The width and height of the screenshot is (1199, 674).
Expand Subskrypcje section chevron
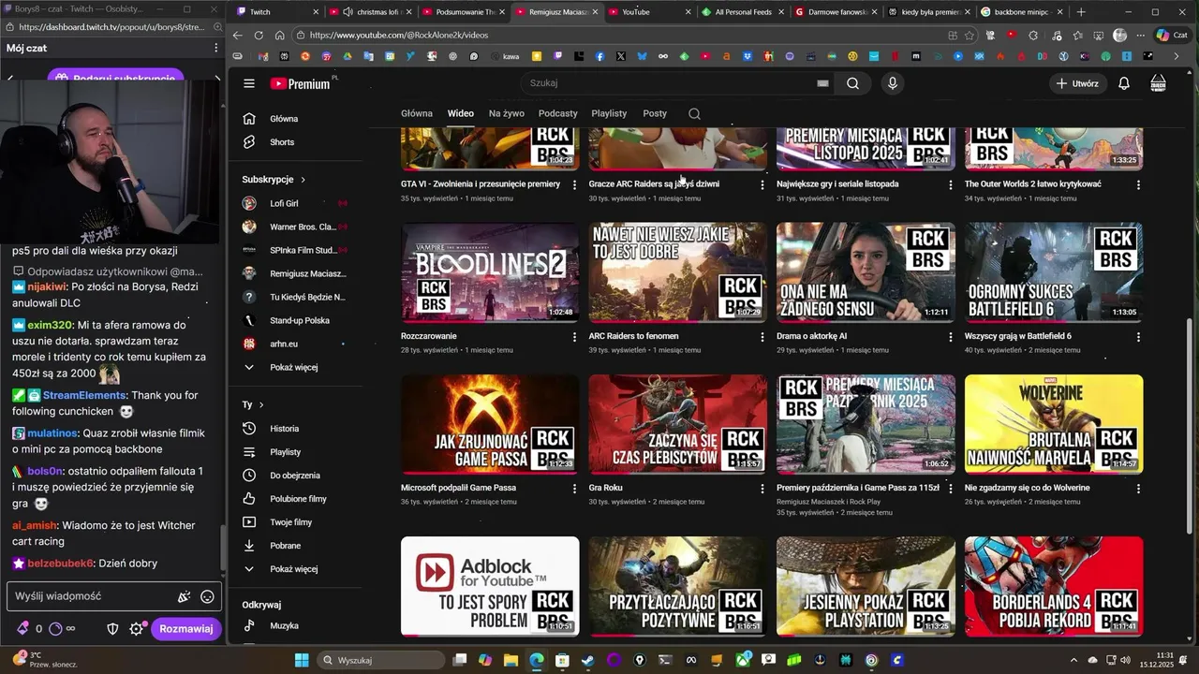(303, 180)
